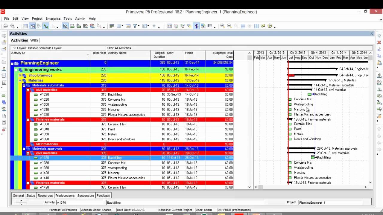
Task: Open the Project menu
Action: click(37, 19)
